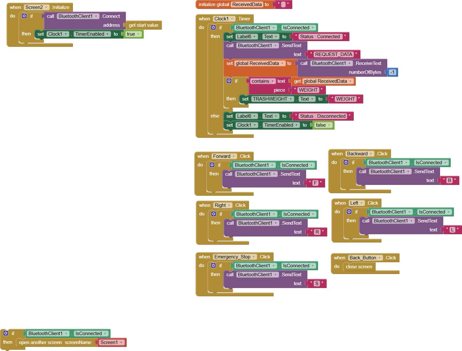Click gear icon in Backward.Click if block
Viewport: 462px width, 351px height.
tap(346, 162)
